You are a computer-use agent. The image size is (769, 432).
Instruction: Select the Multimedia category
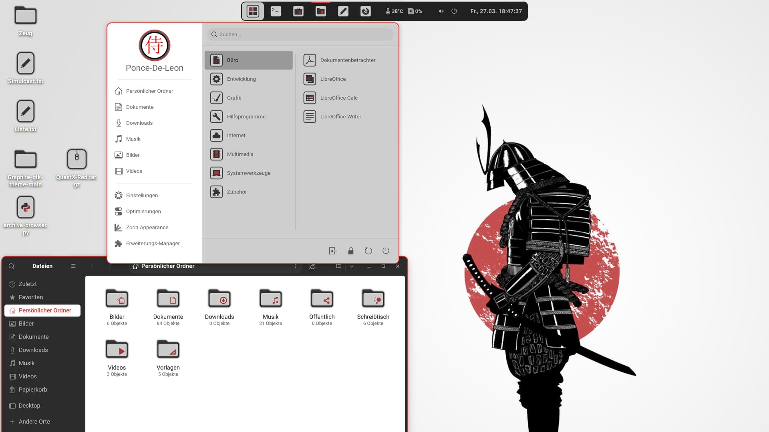(240, 154)
